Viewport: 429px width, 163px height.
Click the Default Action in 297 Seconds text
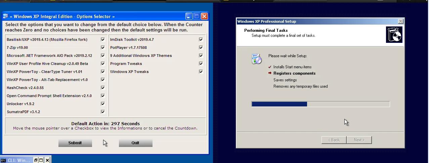[105, 124]
